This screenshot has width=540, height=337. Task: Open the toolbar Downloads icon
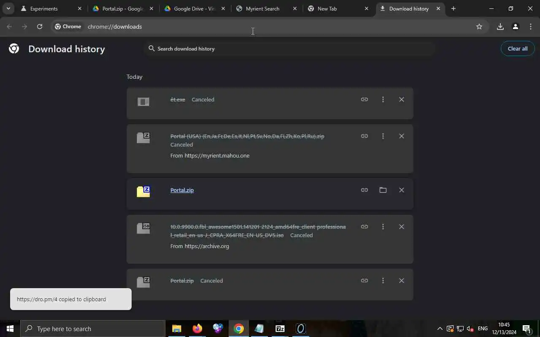(x=500, y=27)
